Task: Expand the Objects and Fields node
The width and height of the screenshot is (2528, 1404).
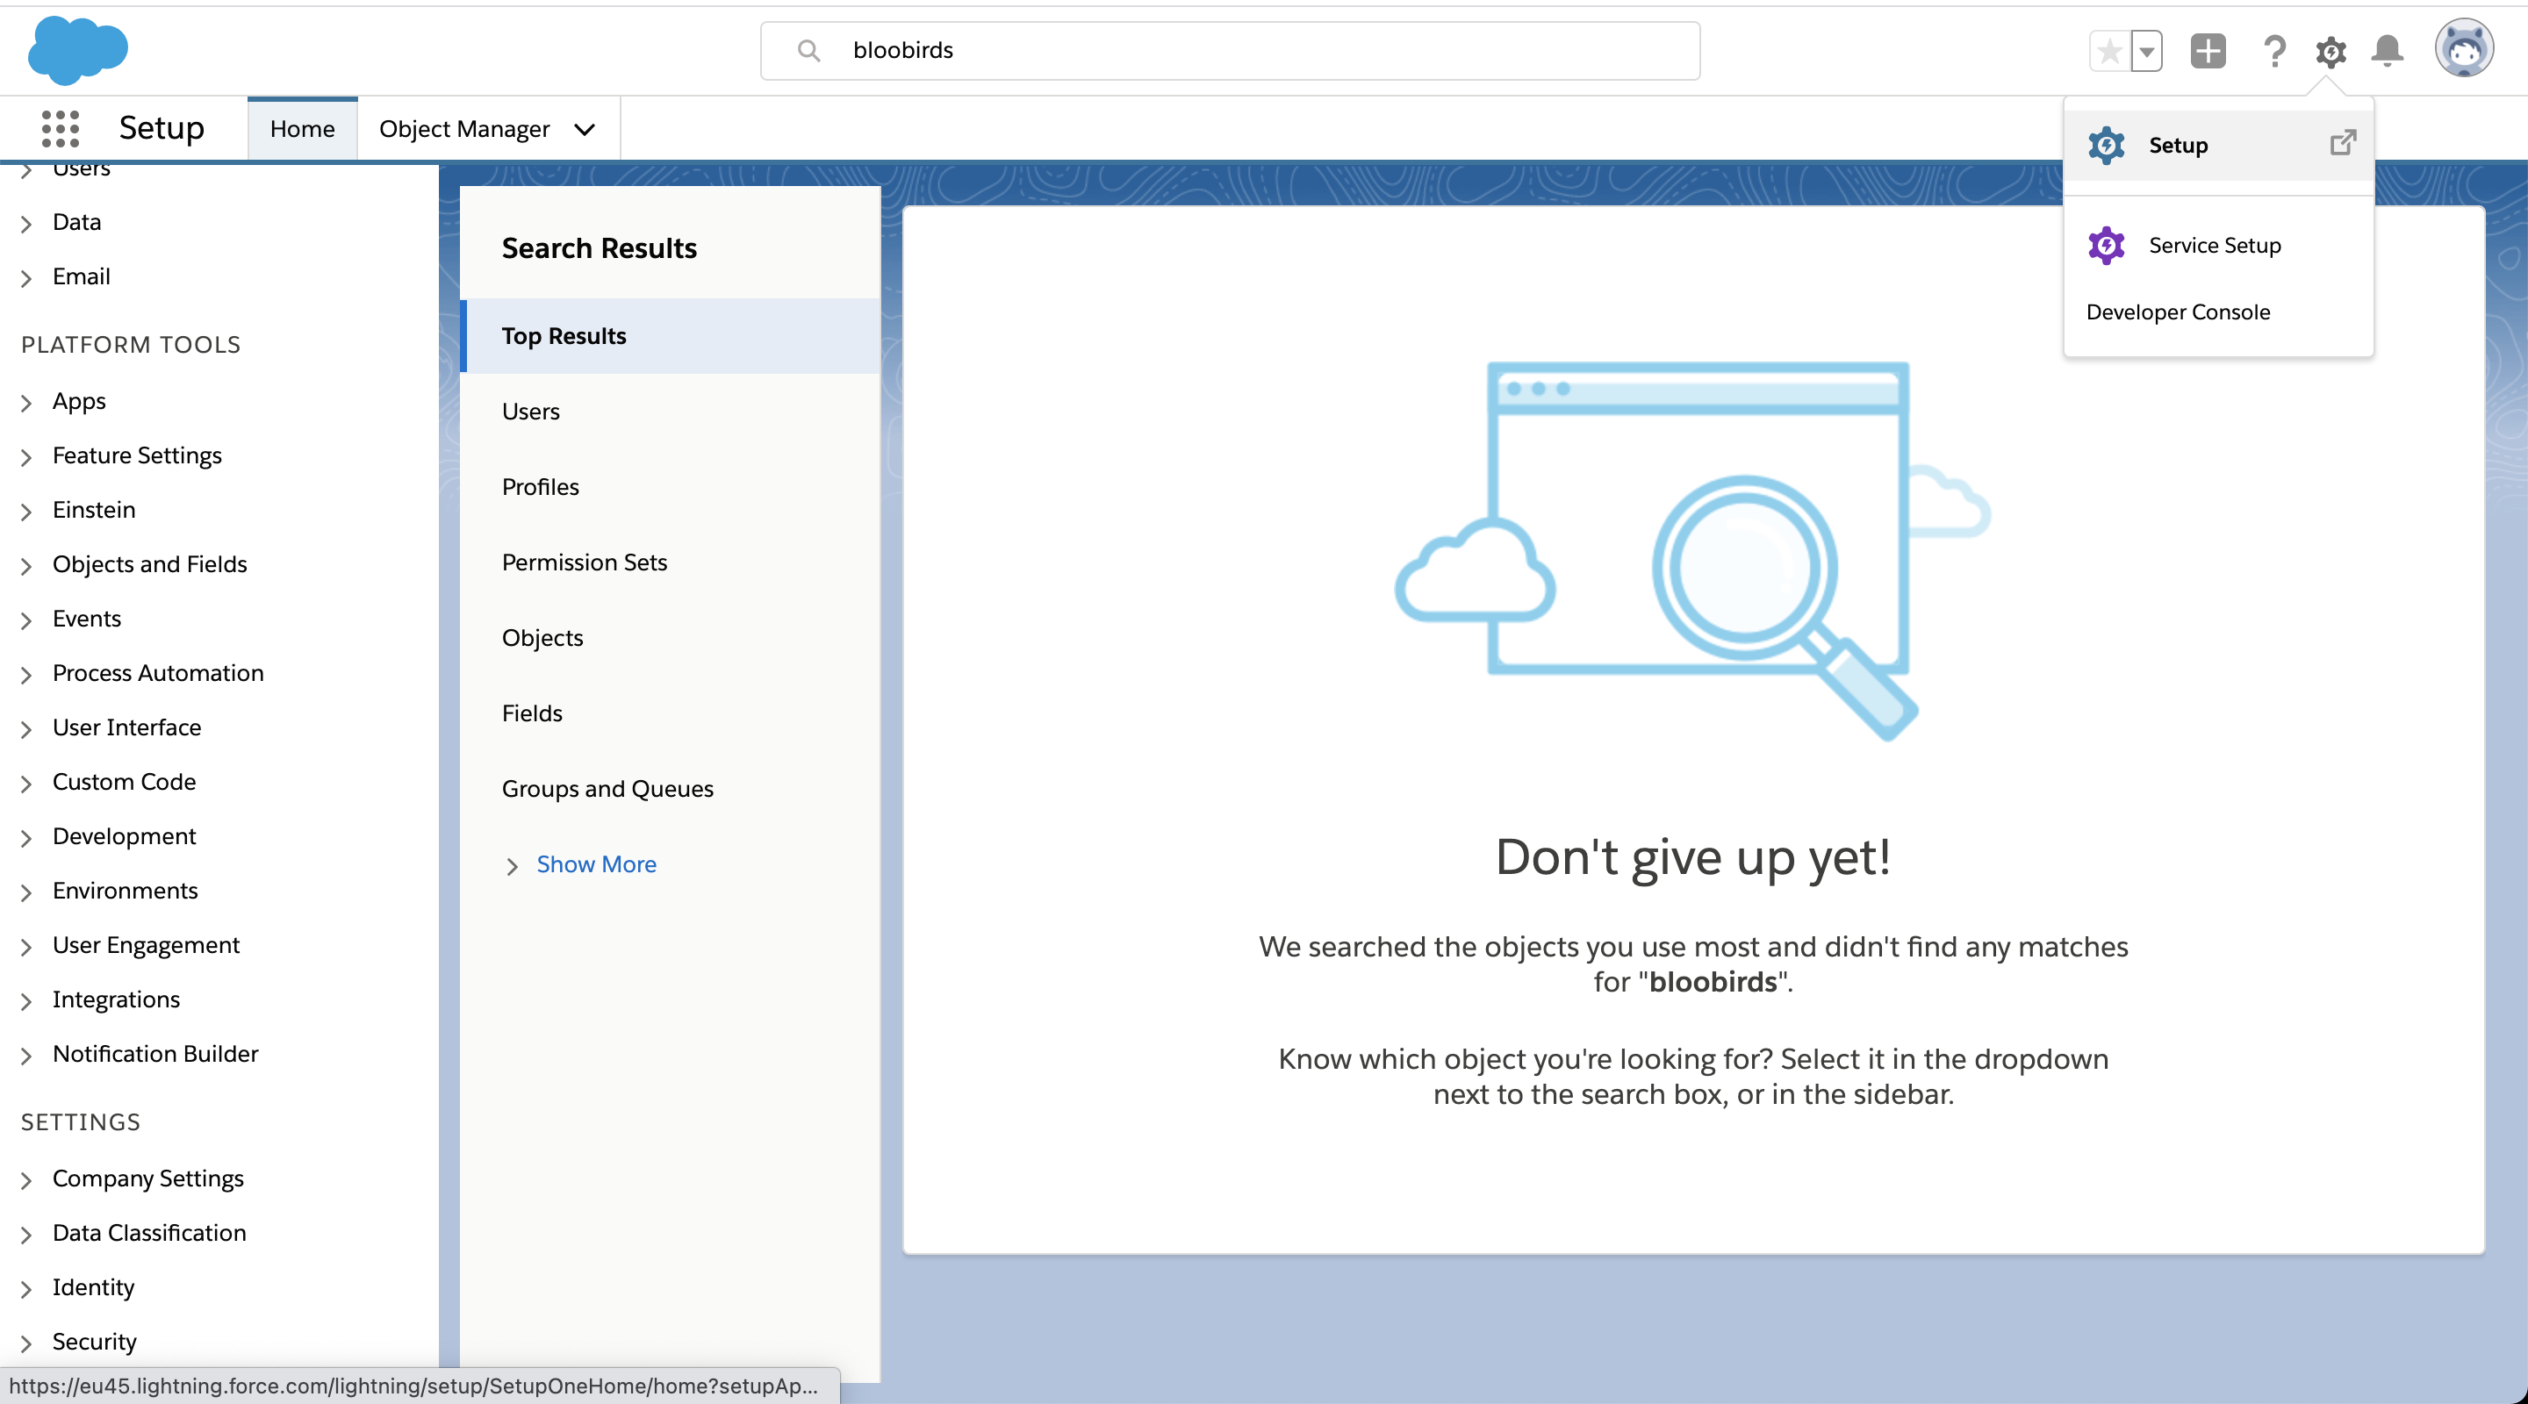Action: (x=26, y=566)
